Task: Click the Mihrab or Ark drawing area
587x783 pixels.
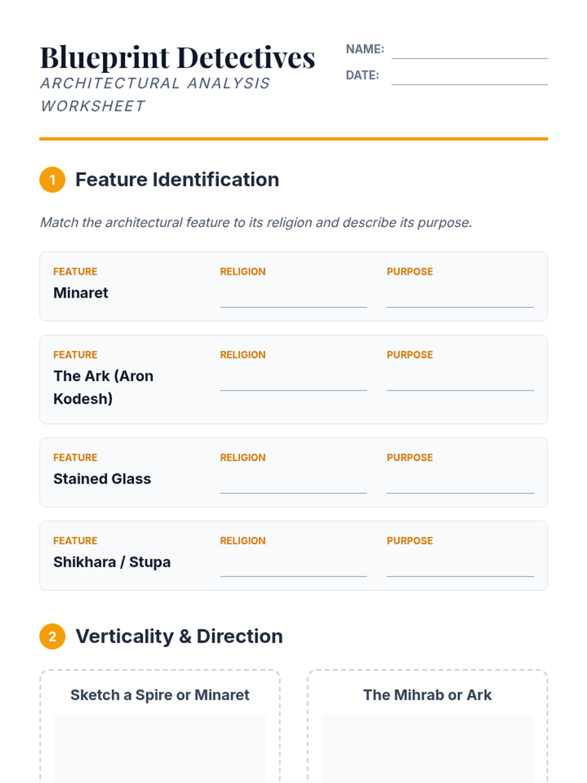Action: [427, 749]
